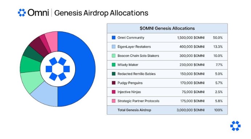The image size is (251, 139).
Task: Select the Omni Community blue legend swatch
Action: (x=113, y=38)
